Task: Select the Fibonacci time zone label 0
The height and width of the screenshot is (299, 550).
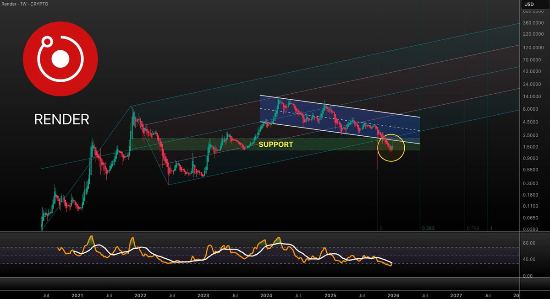Action: (381, 228)
